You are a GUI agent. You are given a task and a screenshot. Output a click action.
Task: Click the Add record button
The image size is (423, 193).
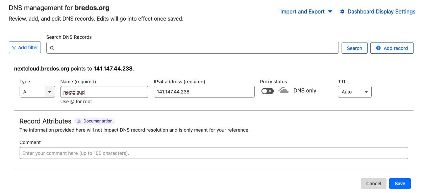pyautogui.click(x=392, y=48)
